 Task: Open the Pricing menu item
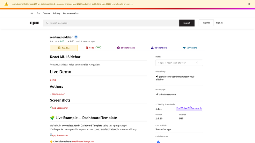tap(56, 13)
